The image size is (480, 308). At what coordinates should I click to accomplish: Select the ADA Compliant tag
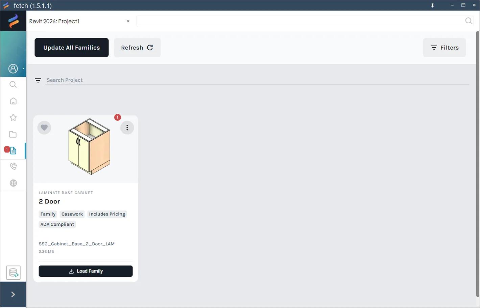pyautogui.click(x=57, y=224)
